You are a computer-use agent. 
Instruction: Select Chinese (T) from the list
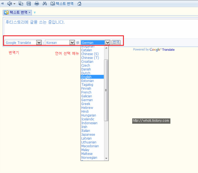(92, 58)
